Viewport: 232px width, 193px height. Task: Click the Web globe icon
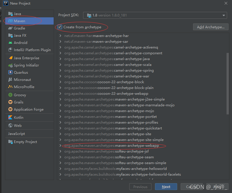point(10,125)
